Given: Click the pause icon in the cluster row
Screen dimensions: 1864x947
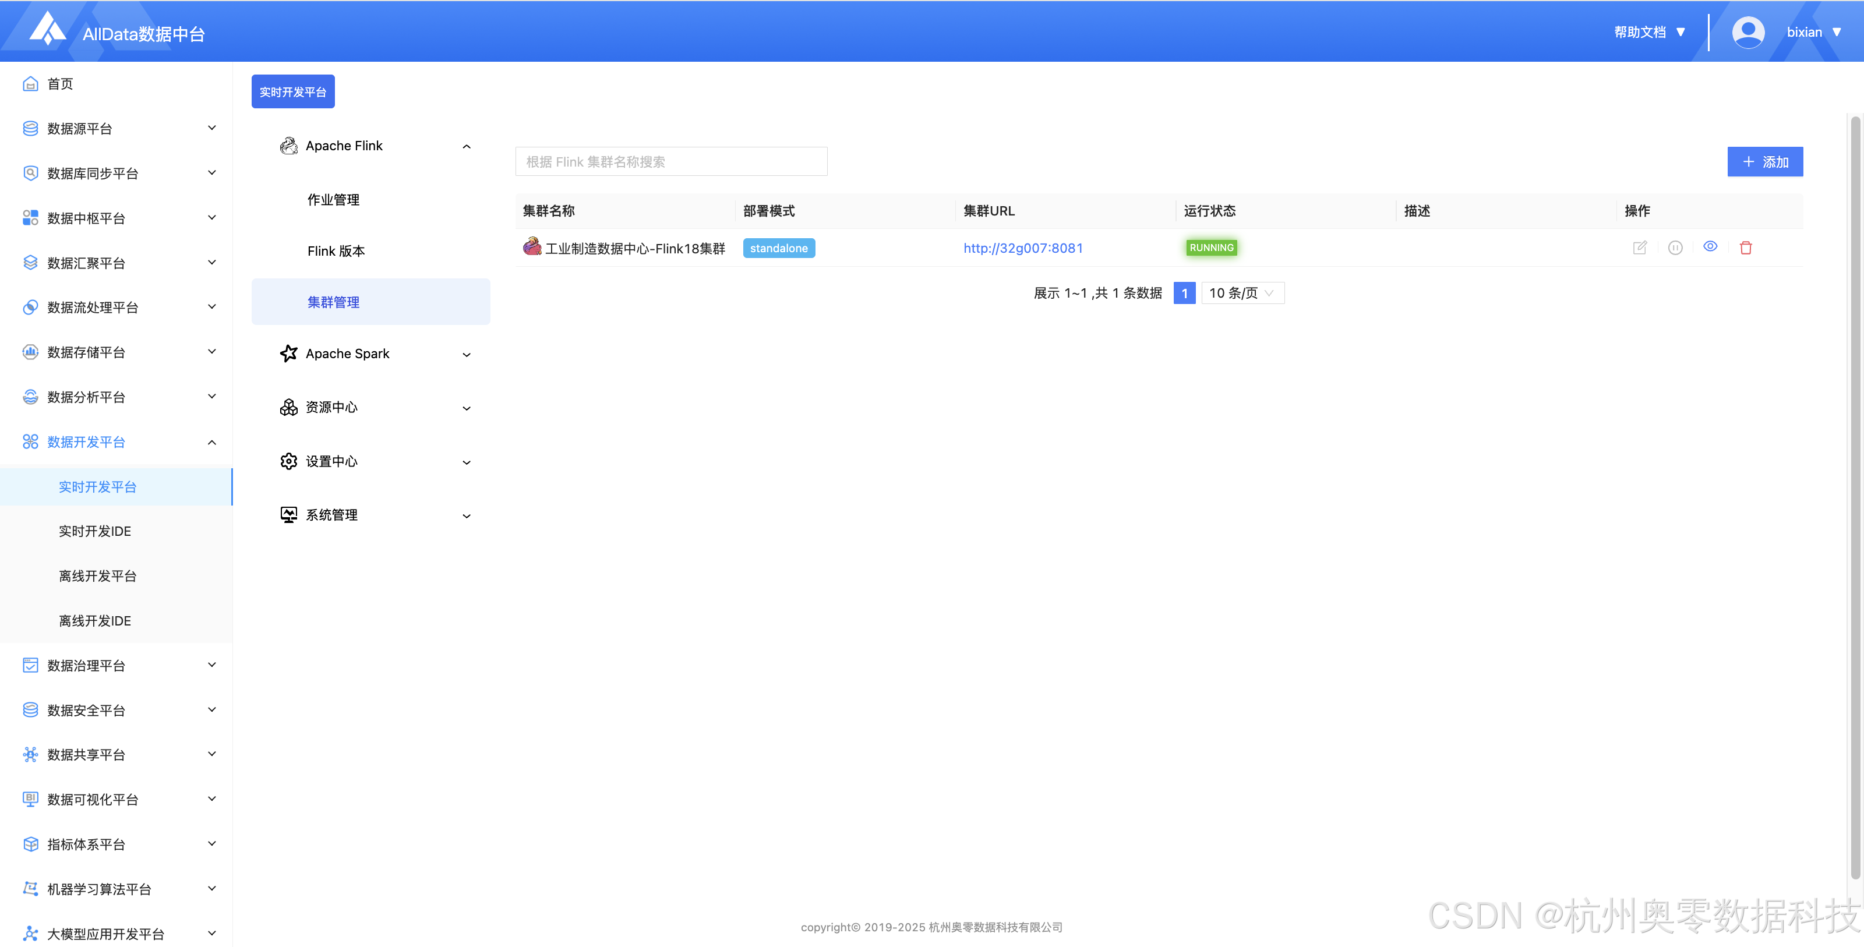Looking at the screenshot, I should click(x=1675, y=248).
